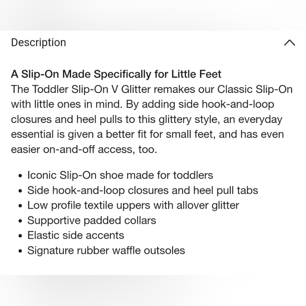Viewport: 306px width, 306px height.
Task: Select the 'Low profile textile uppers' bullet item
Action: [x=133, y=205]
